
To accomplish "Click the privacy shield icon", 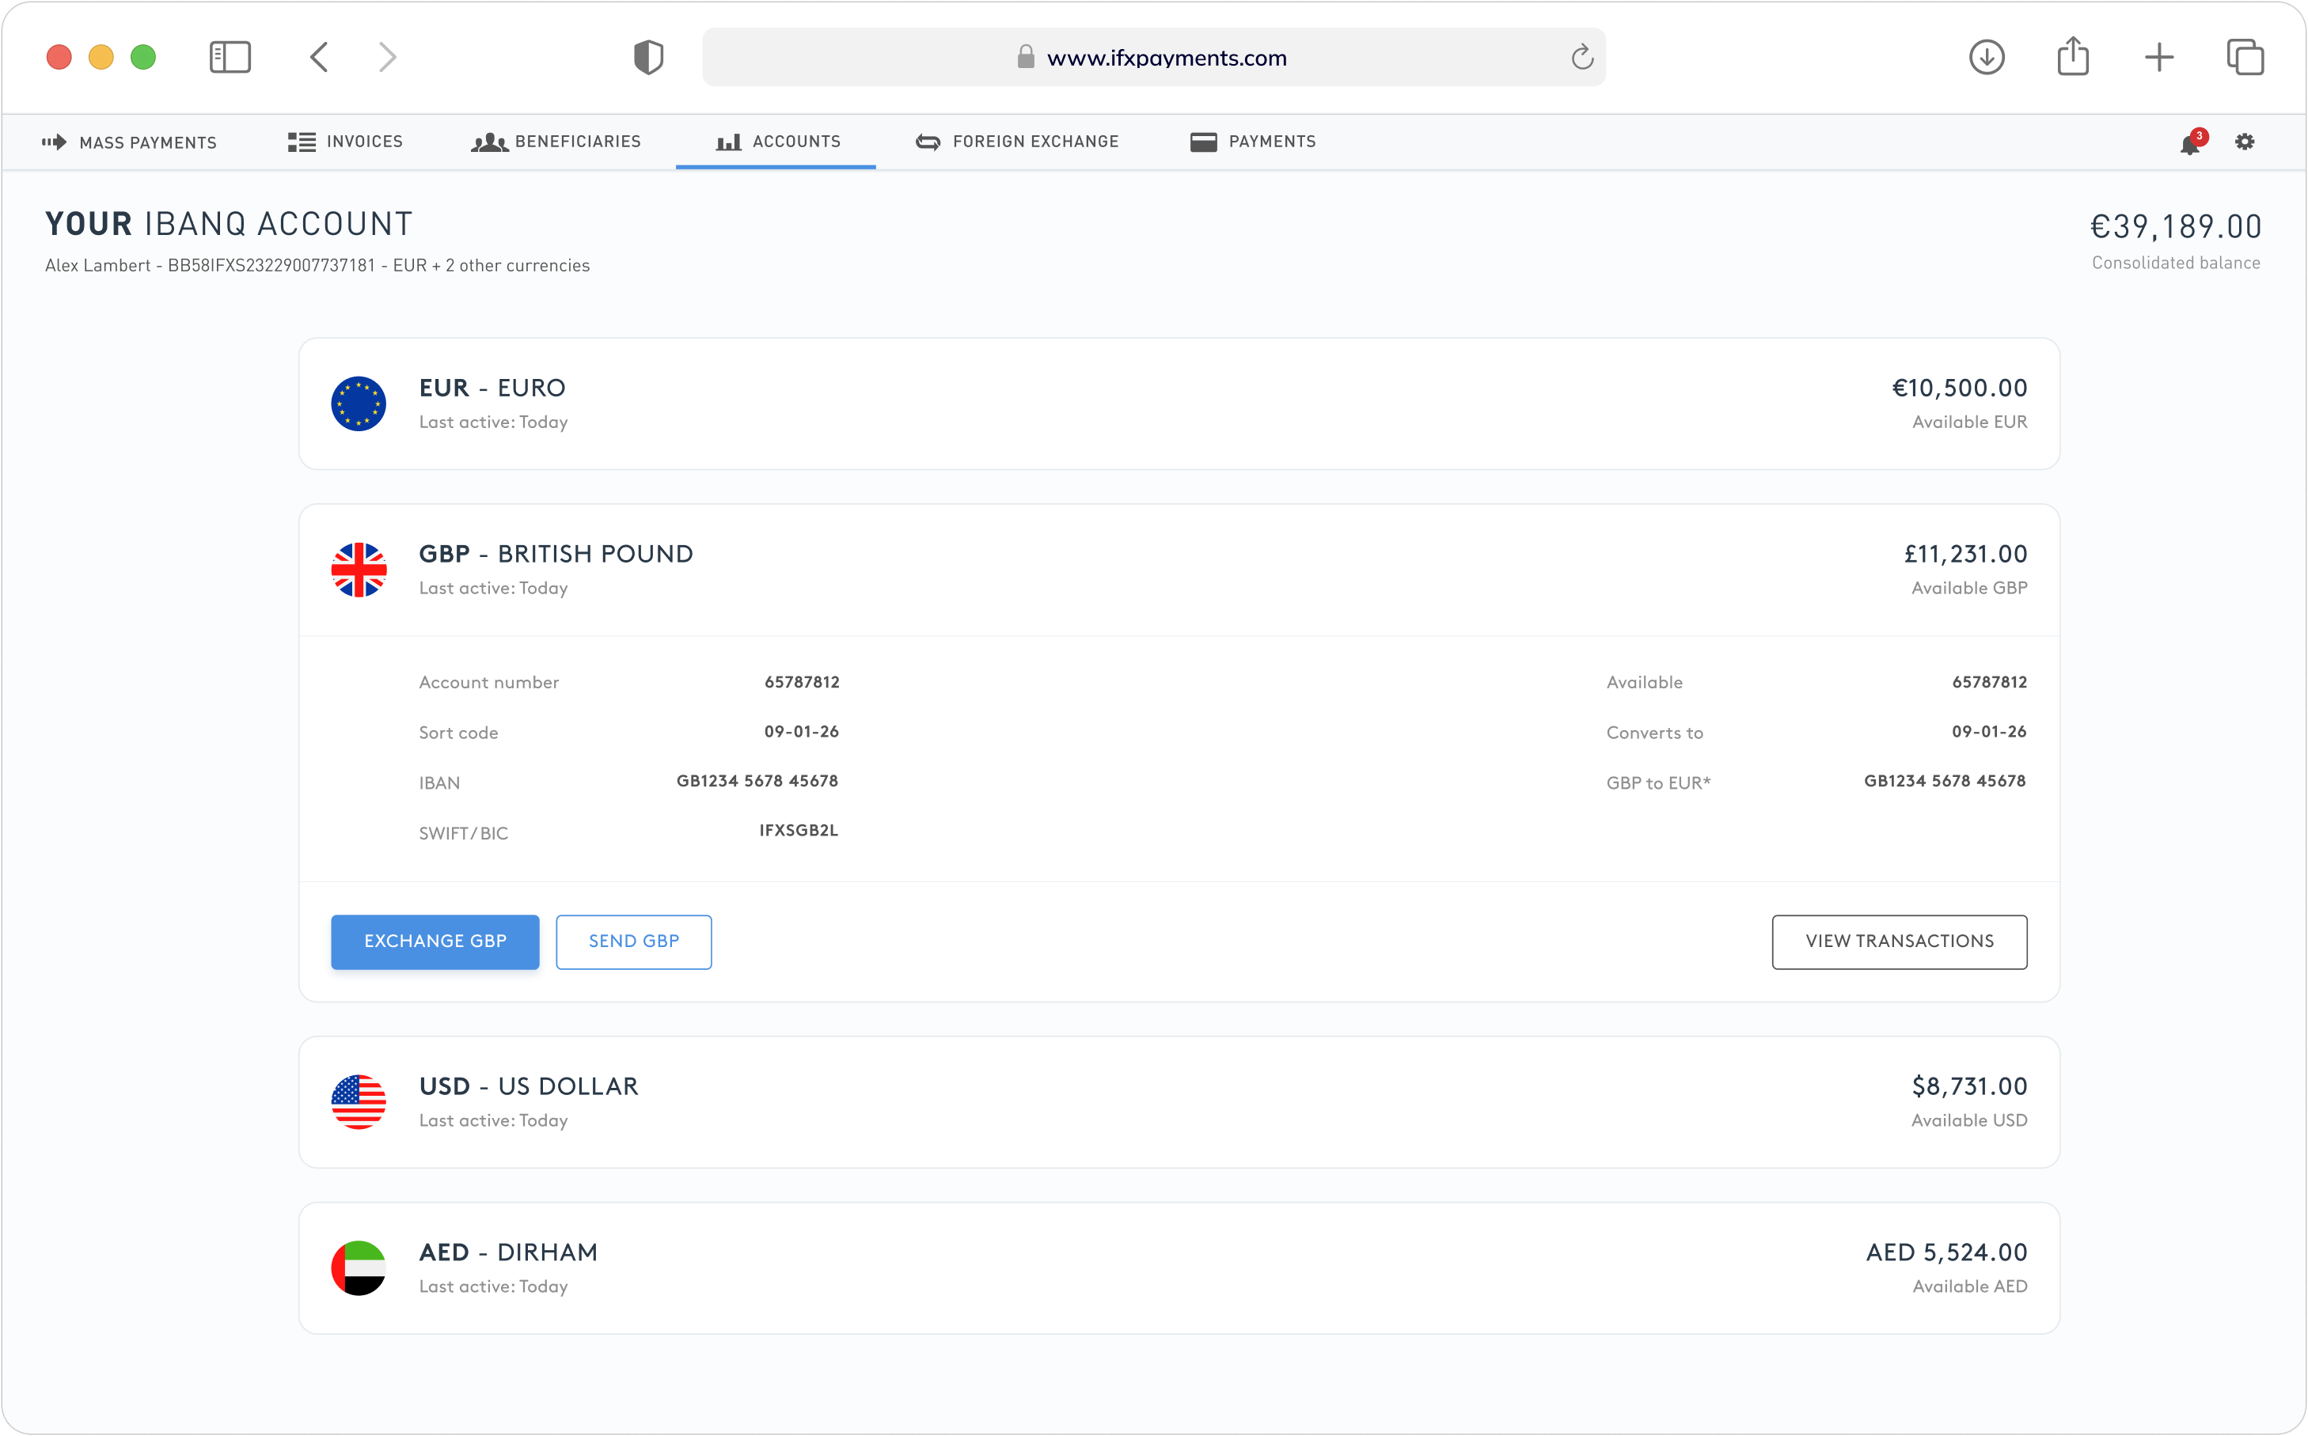I will coord(649,57).
